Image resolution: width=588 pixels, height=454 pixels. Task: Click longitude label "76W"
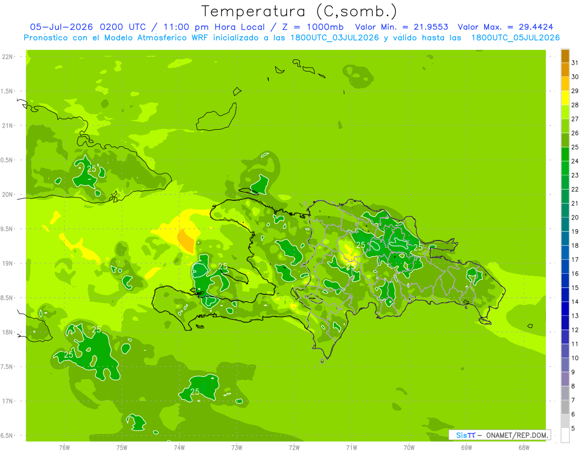[x=64, y=448]
